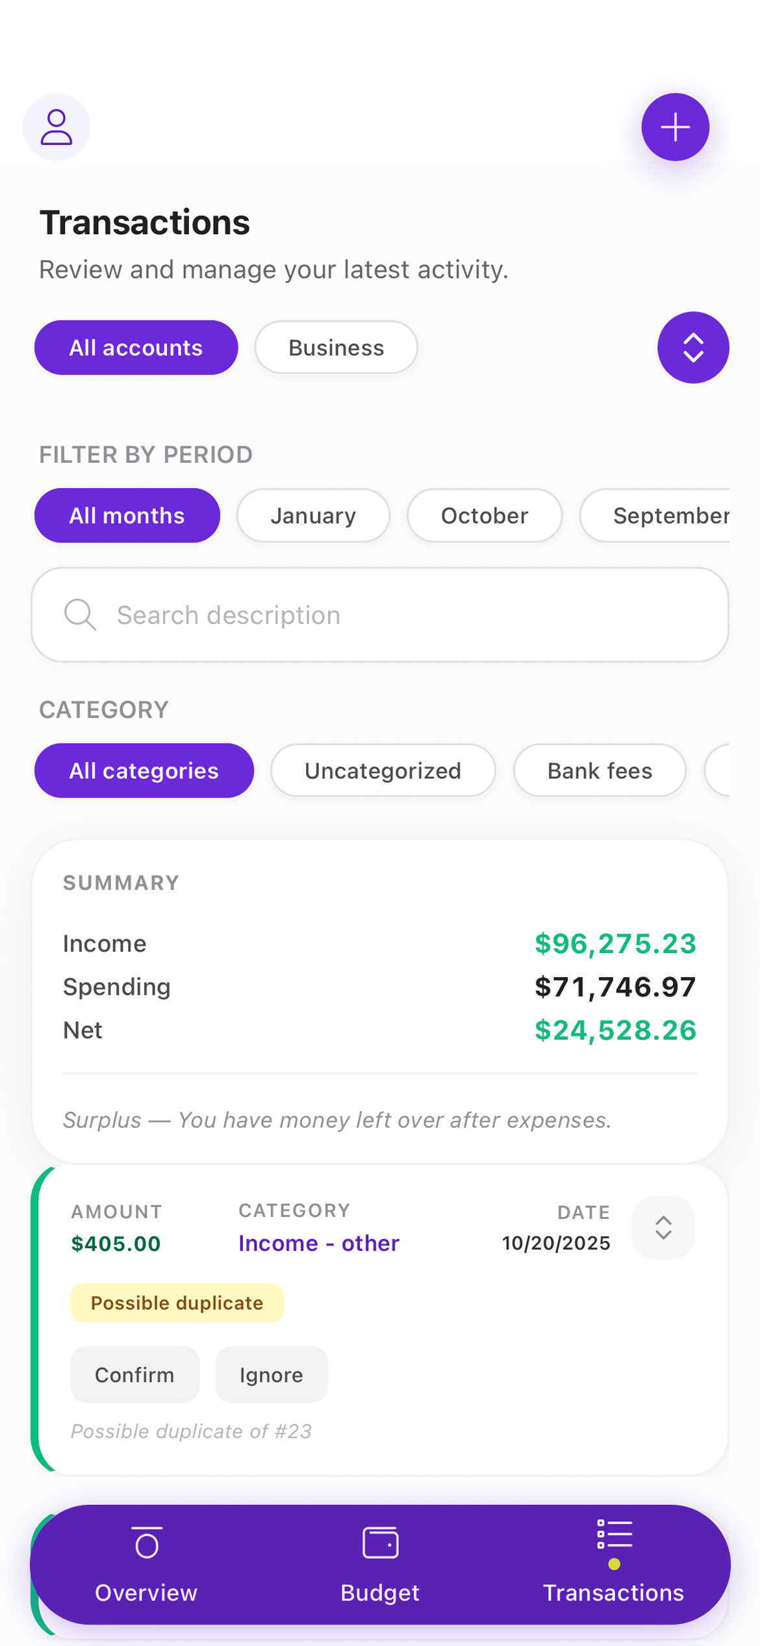
Task: Select the Uncategorized category chip
Action: point(383,771)
